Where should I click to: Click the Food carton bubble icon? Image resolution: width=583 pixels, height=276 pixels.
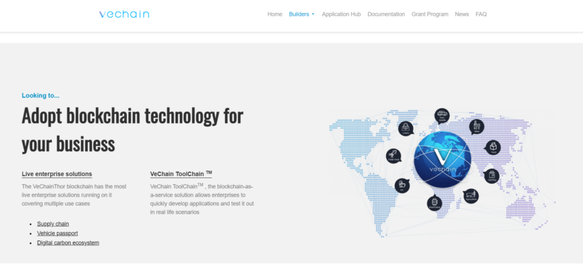click(493, 147)
